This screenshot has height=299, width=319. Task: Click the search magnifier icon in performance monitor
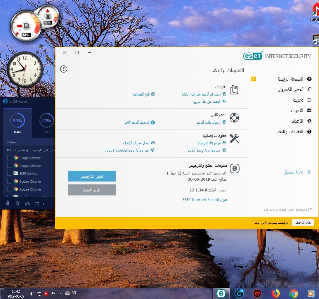(x=18, y=203)
